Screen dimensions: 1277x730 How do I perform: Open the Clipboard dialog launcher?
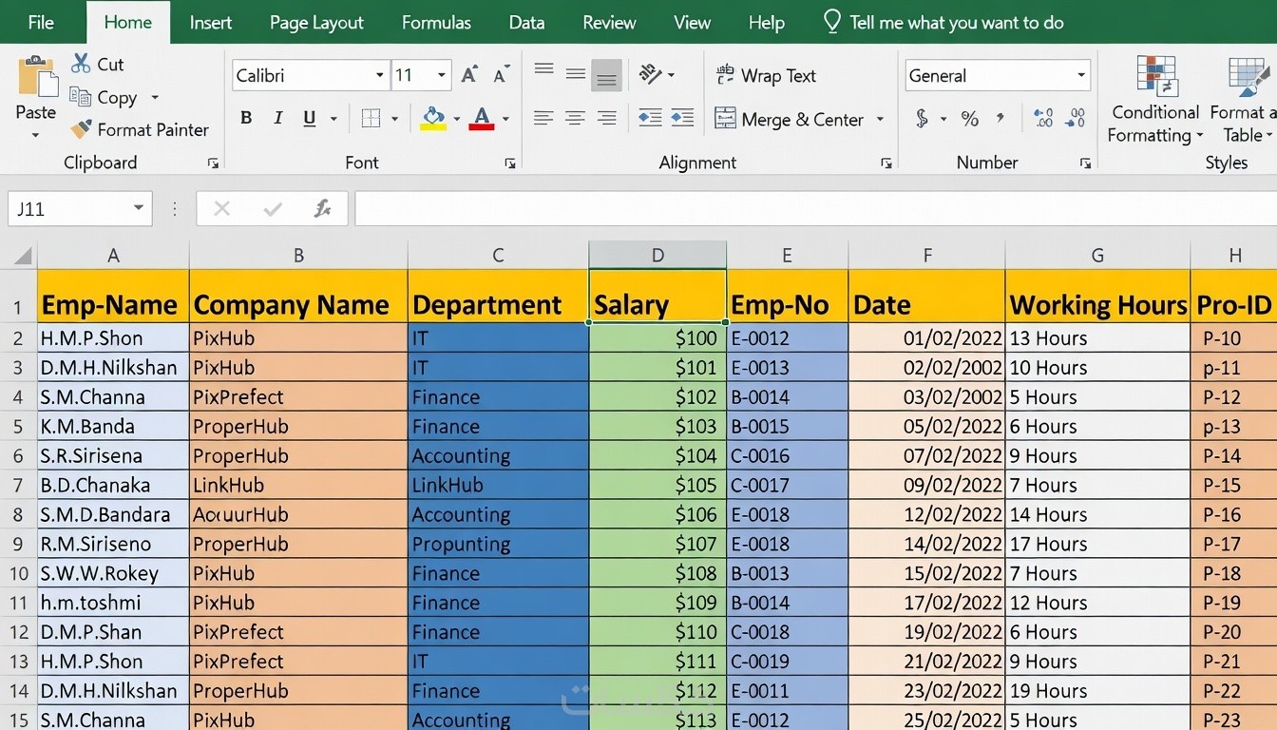213,163
